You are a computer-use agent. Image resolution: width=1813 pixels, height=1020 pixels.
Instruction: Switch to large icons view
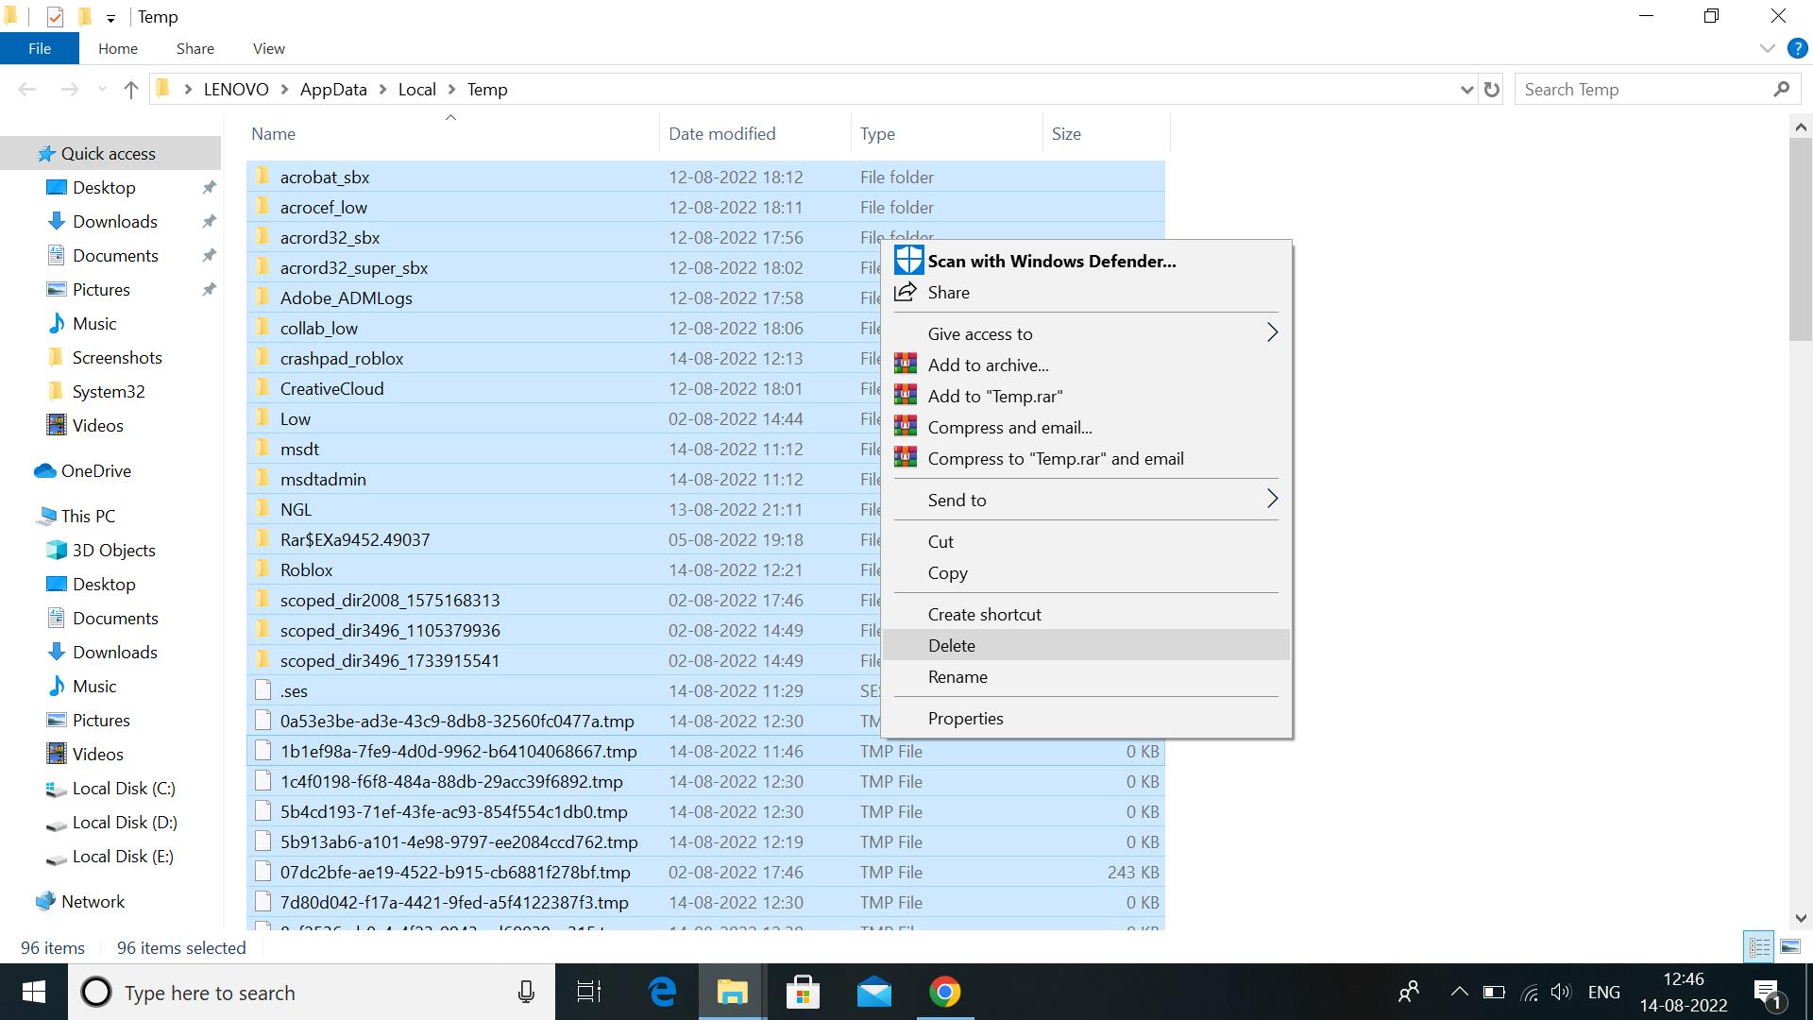pos(1789,946)
